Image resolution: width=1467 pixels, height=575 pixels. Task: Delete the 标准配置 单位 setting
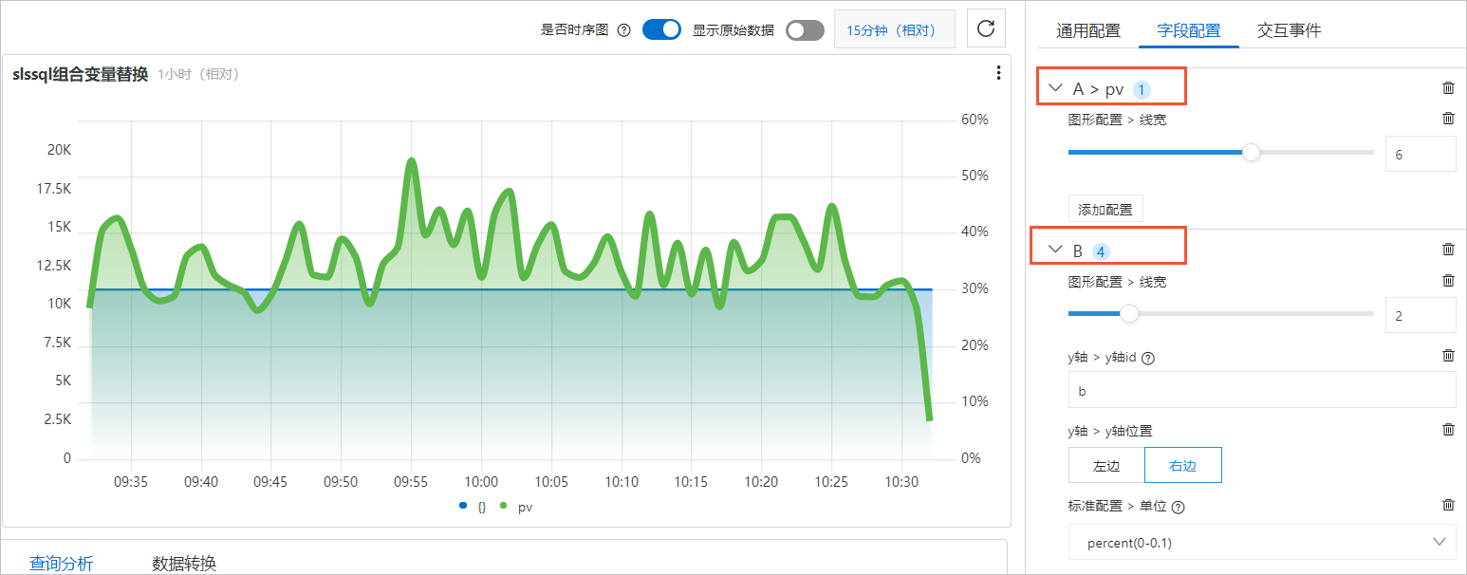point(1448,506)
